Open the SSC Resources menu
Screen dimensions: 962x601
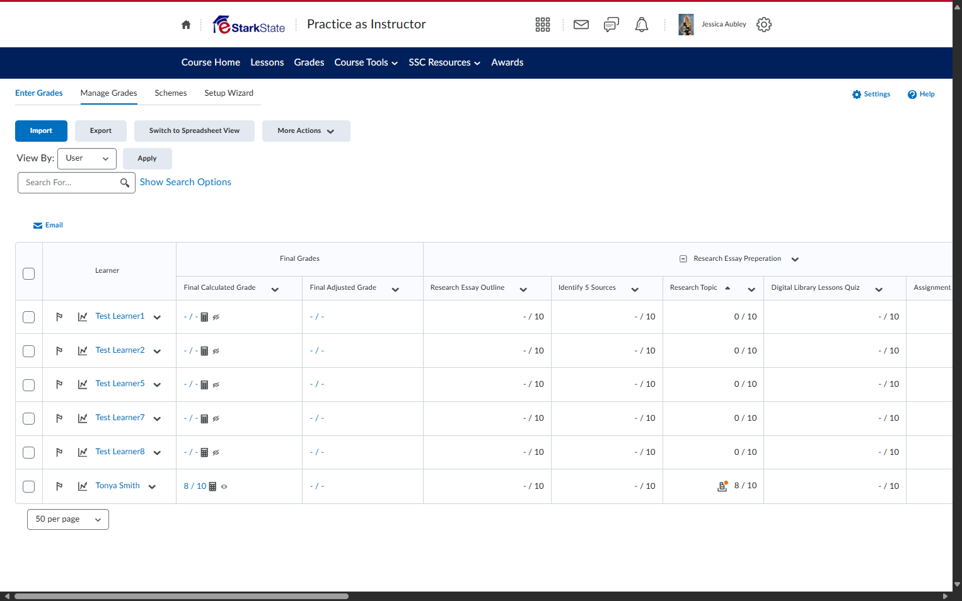point(444,62)
